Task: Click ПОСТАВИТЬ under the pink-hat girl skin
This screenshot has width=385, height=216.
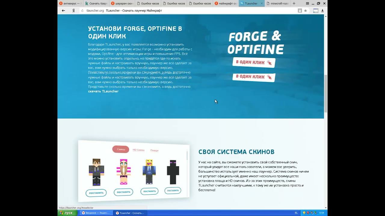Action: coord(123,192)
